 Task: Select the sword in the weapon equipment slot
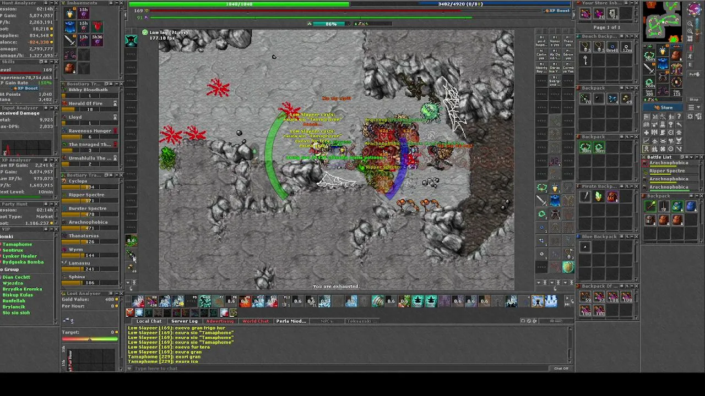coord(650,70)
